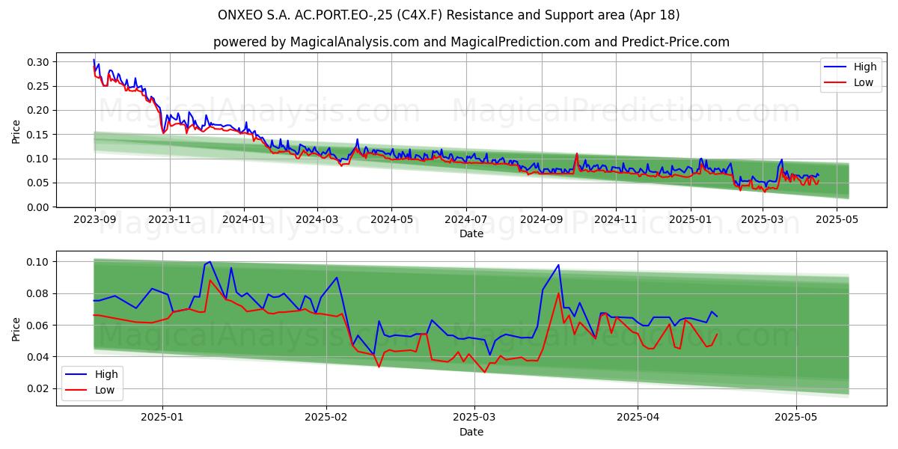Click the 'High' legend entry in top chart
The width and height of the screenshot is (898, 449).
pos(865,67)
